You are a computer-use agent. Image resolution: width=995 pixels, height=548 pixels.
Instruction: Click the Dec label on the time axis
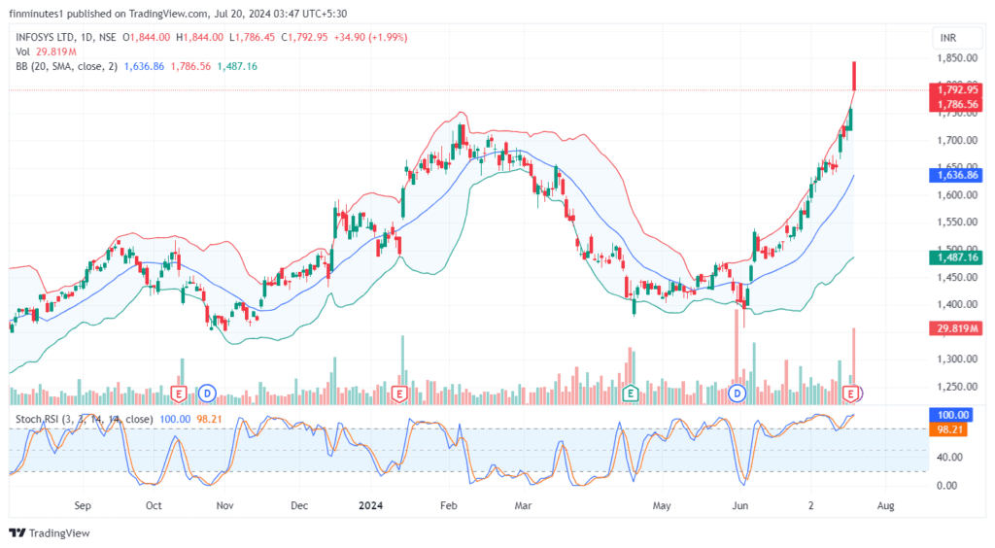pyautogui.click(x=299, y=505)
